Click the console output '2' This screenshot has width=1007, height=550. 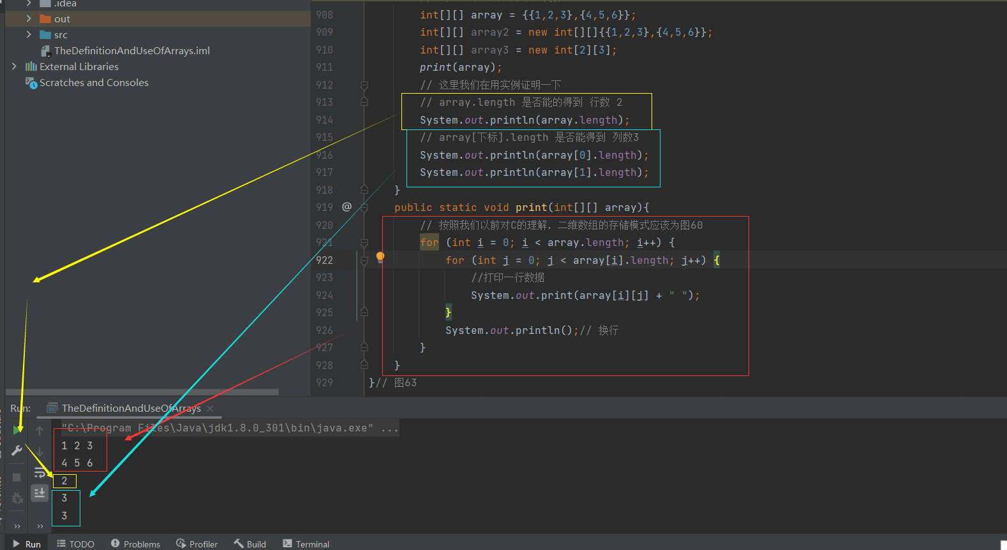(x=64, y=481)
